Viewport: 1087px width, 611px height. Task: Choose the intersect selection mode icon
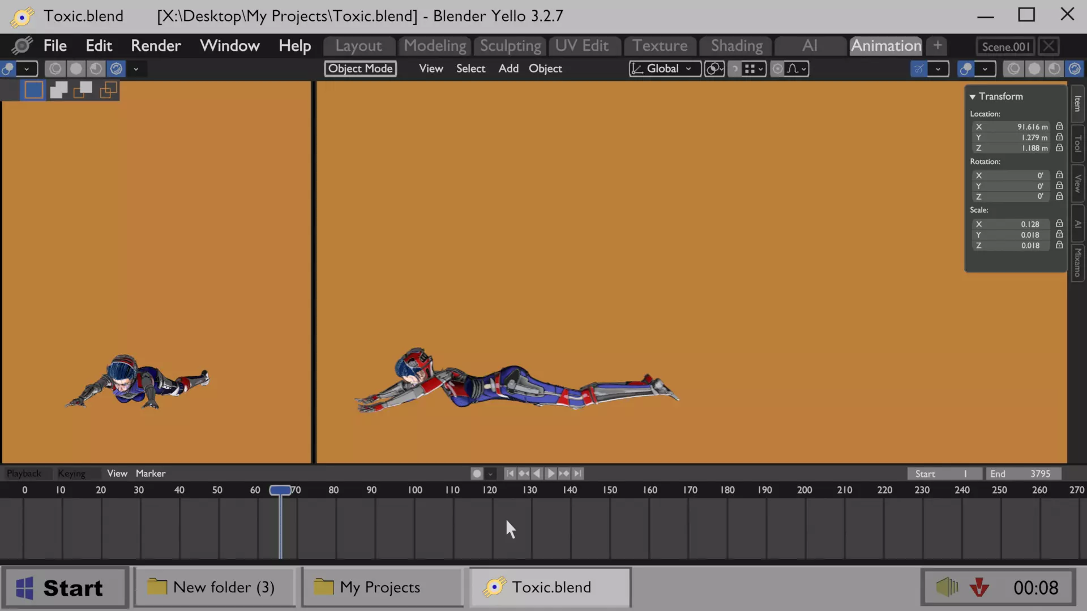(x=108, y=90)
